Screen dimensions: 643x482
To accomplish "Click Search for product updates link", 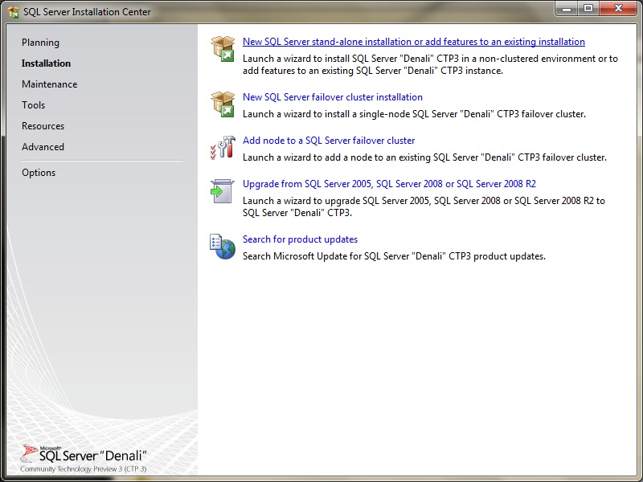I will 300,239.
